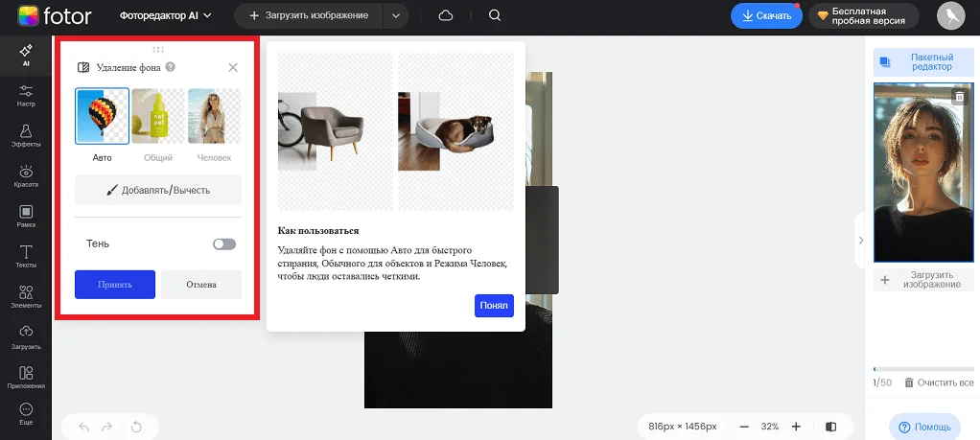
Task: Click the Добавлять/Вычесть brush button
Action: pos(158,190)
